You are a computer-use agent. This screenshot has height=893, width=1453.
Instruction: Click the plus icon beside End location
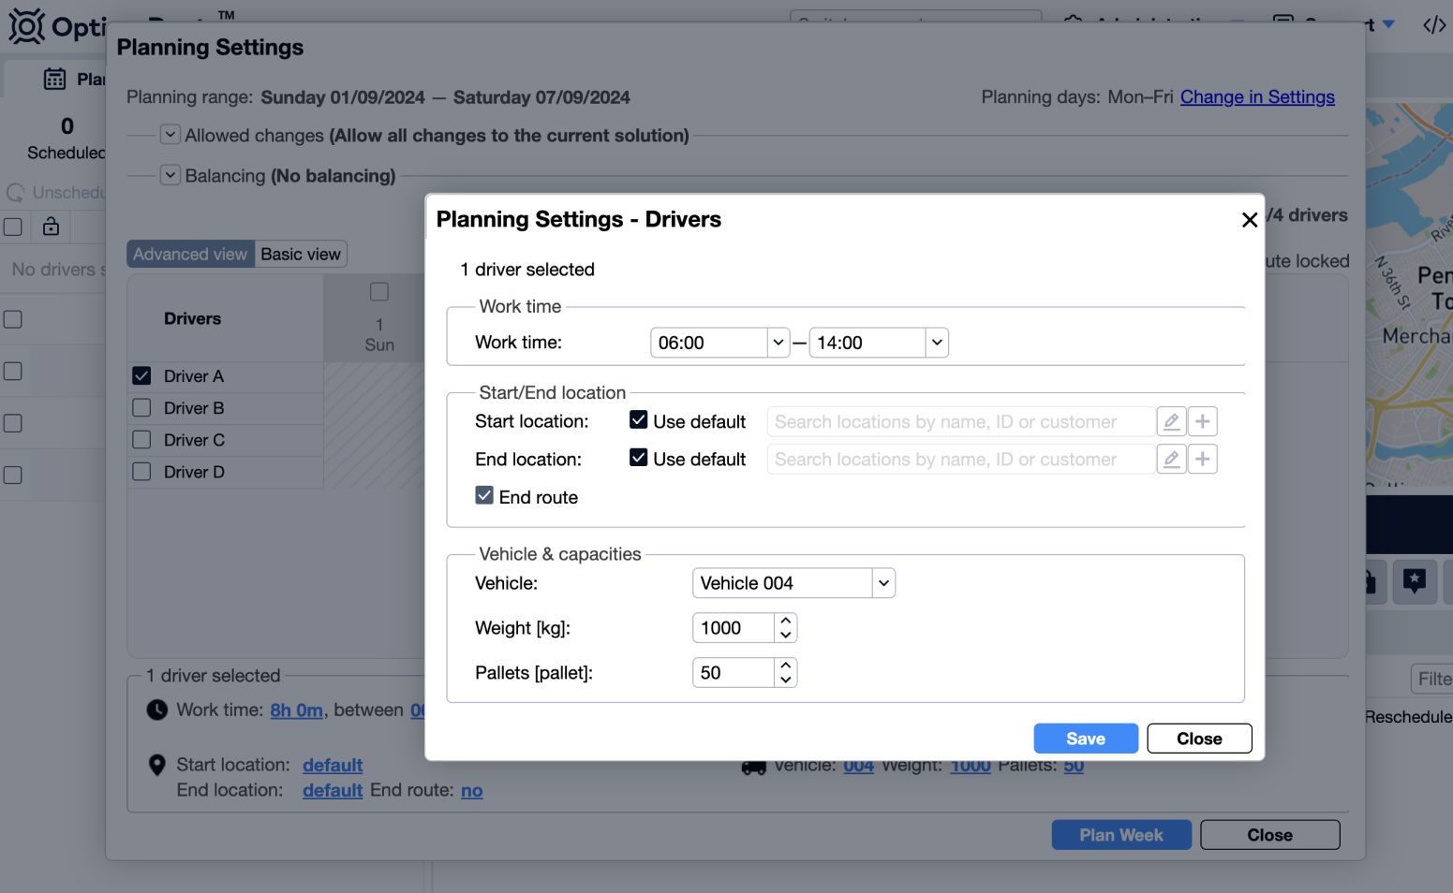pos(1203,460)
